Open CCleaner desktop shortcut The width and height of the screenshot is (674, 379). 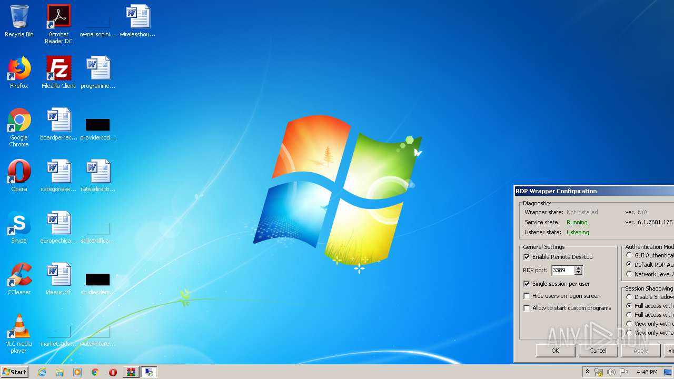pos(19,279)
